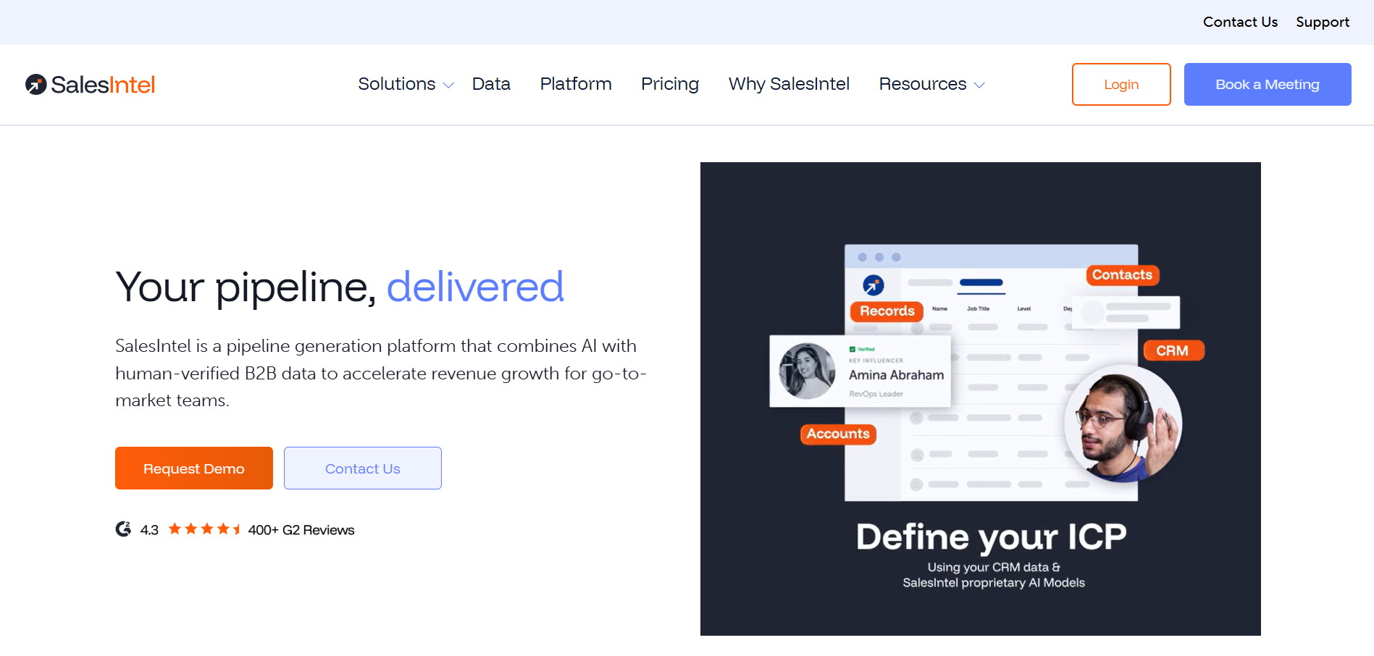Click the G2 logo icon

(124, 529)
